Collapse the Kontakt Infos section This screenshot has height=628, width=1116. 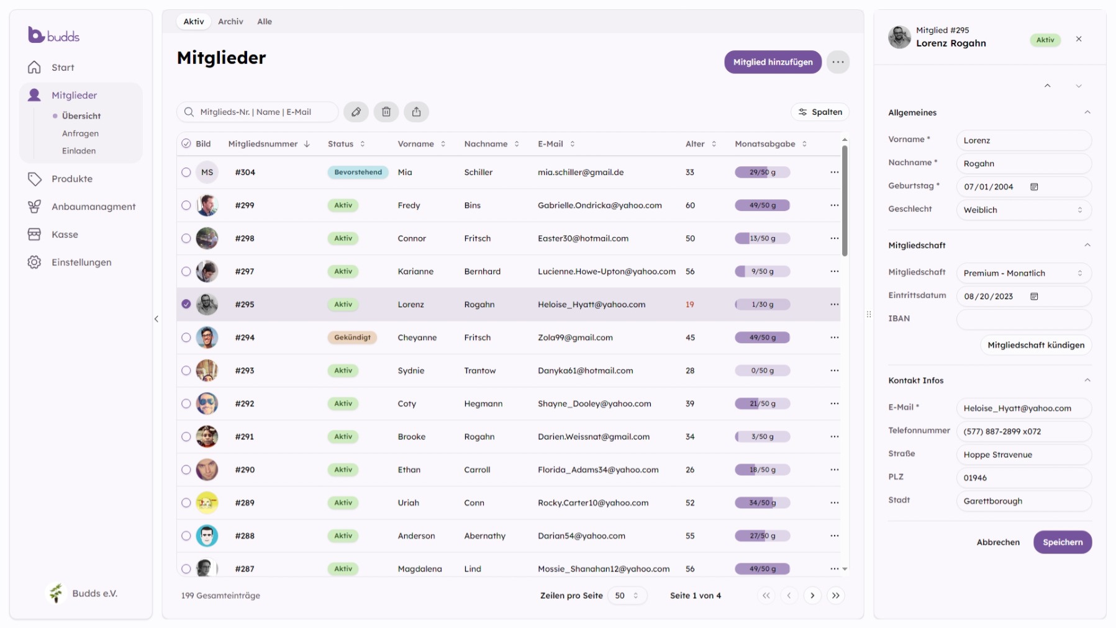1087,380
